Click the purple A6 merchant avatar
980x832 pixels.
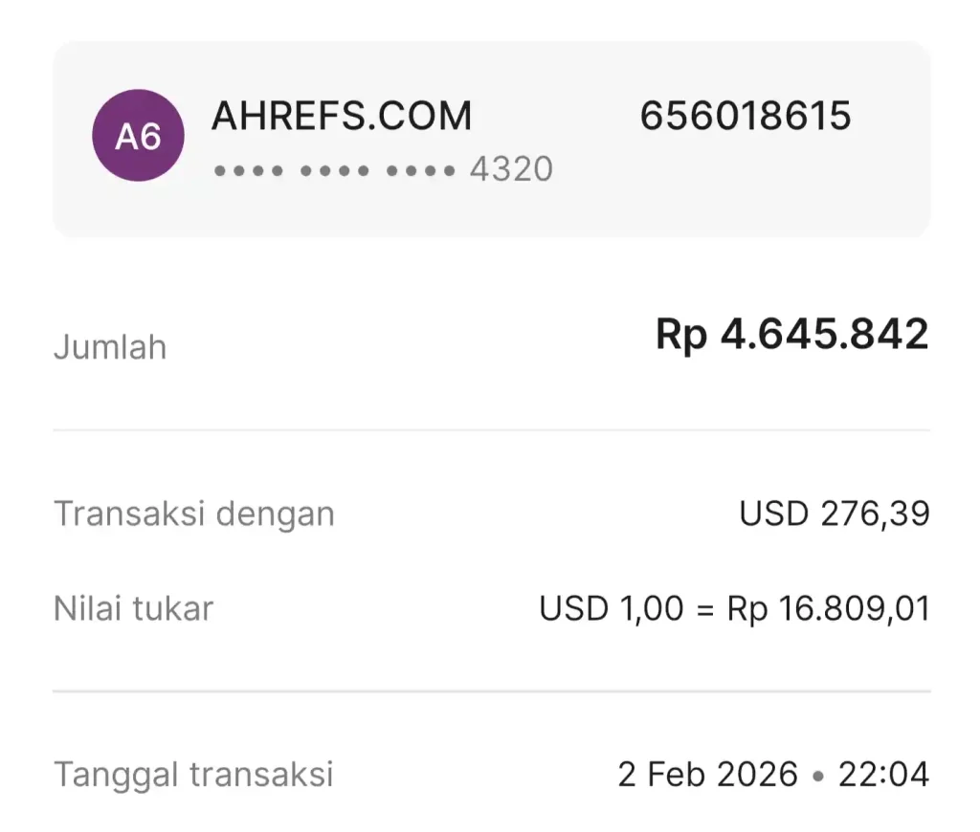click(138, 136)
